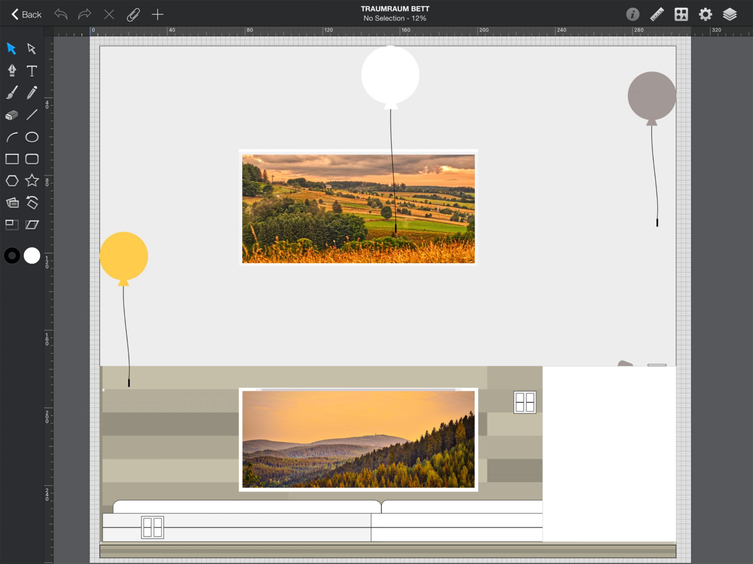Undo the last action

[61, 14]
